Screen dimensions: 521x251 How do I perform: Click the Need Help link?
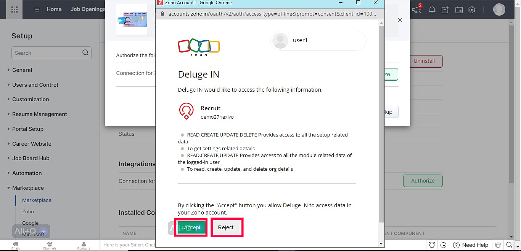[x=475, y=245]
